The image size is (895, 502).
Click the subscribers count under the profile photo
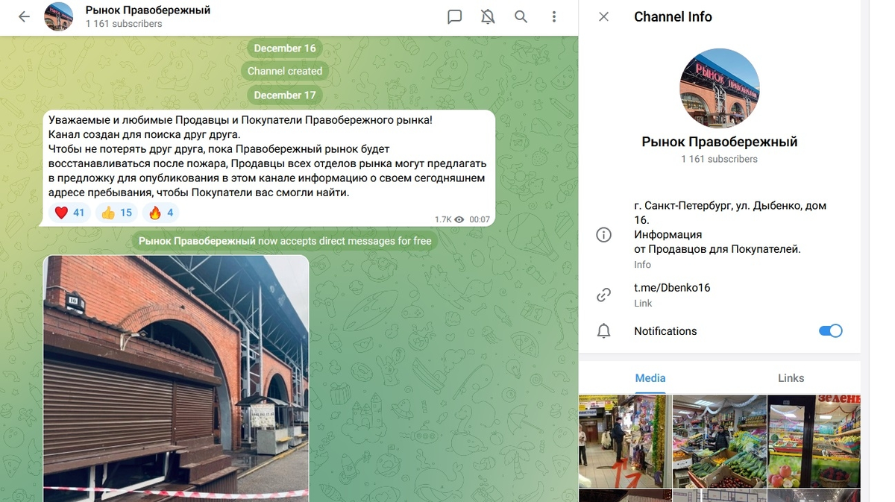pyautogui.click(x=719, y=159)
